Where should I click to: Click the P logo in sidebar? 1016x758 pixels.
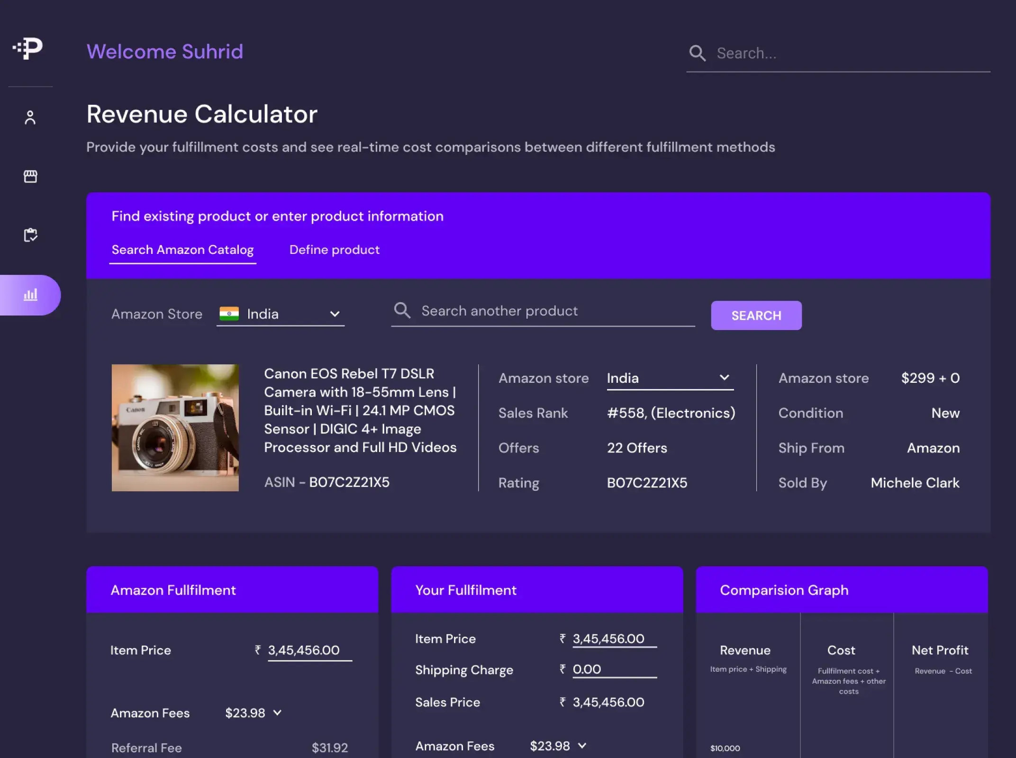[27, 48]
